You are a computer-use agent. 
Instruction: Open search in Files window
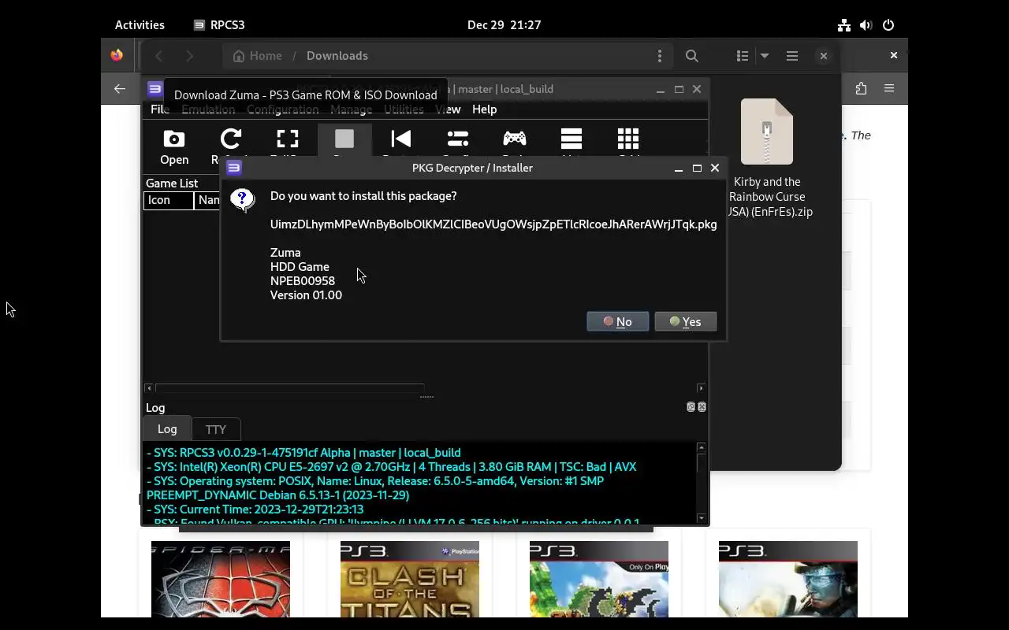pos(692,56)
